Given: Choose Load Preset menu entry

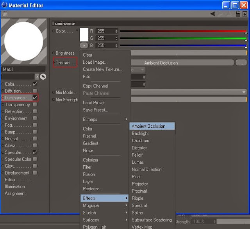Looking at the screenshot, I should (x=94, y=102).
